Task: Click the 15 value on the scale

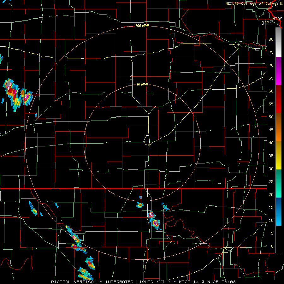Action: pyautogui.click(x=271, y=208)
